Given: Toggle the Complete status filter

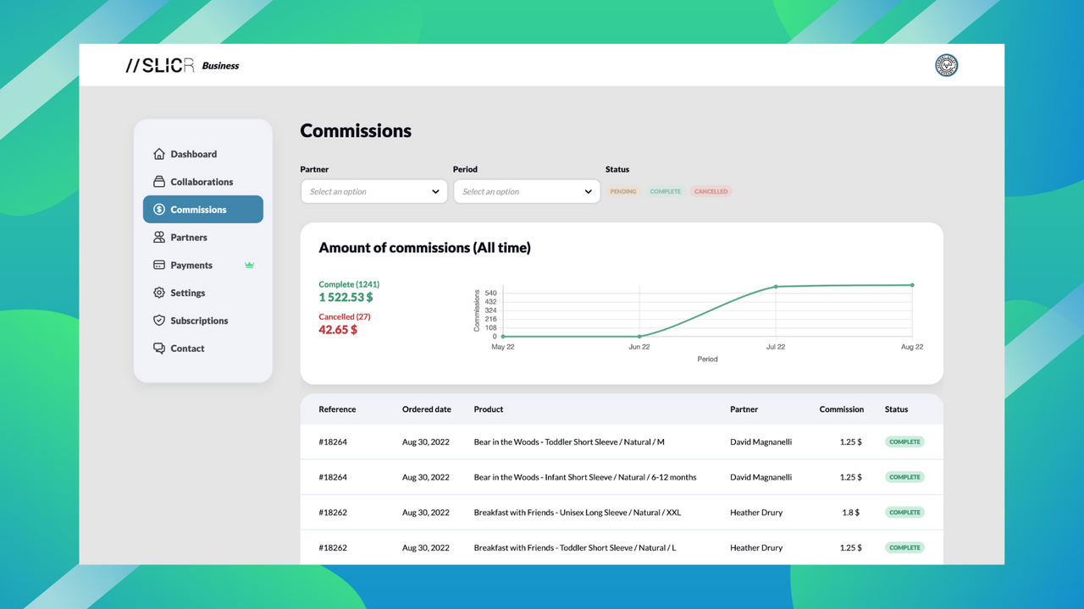Looking at the screenshot, I should (665, 191).
